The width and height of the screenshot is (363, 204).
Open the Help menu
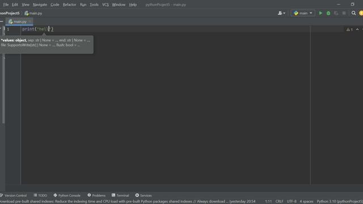click(133, 5)
